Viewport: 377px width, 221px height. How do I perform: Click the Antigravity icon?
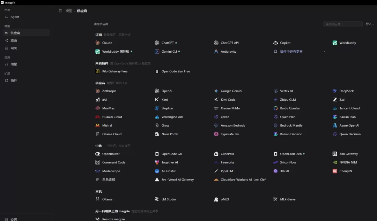[216, 51]
